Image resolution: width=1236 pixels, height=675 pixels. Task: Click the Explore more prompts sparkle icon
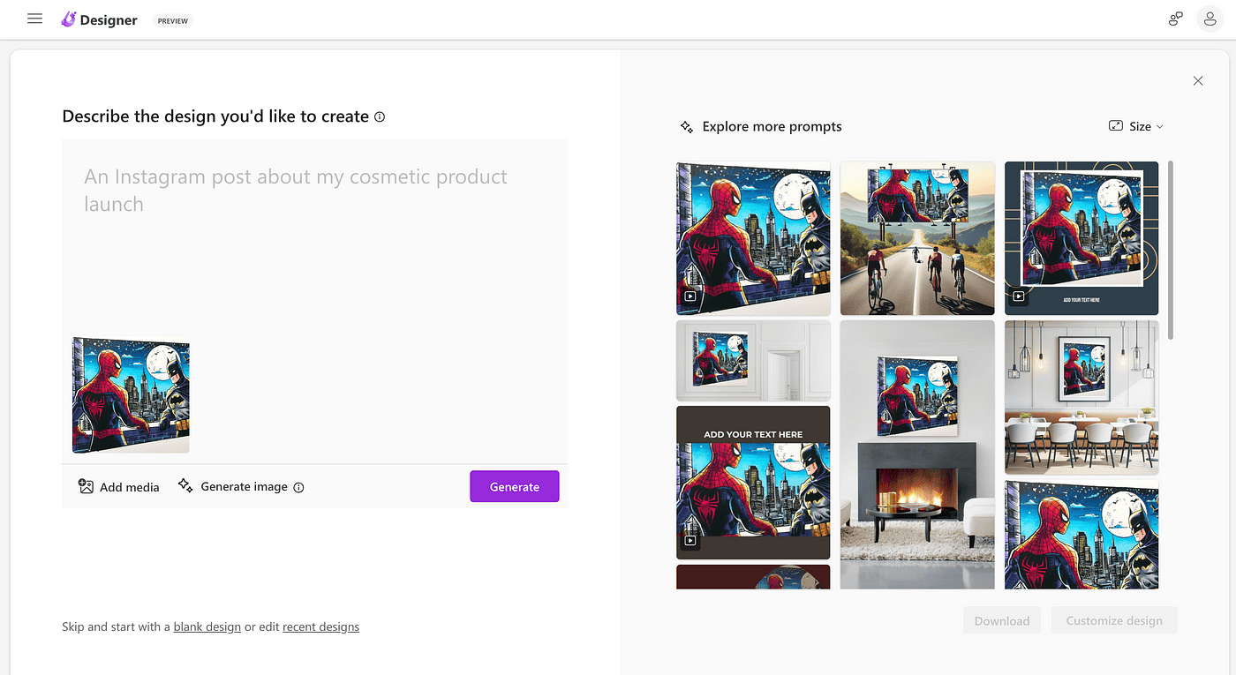coord(687,127)
